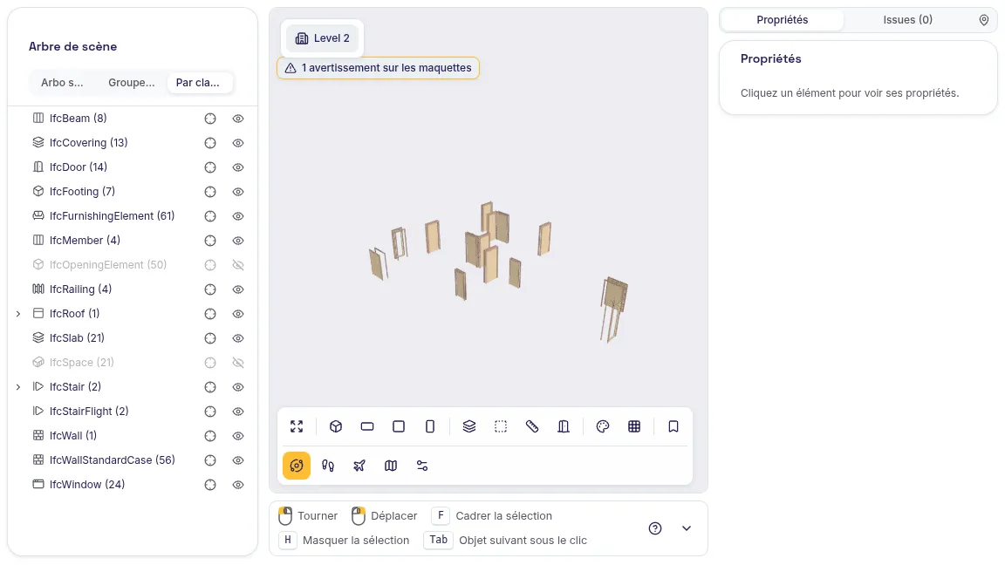Image resolution: width=1005 pixels, height=565 pixels.
Task: Select the tall rectangle view icon
Action: coord(430,426)
